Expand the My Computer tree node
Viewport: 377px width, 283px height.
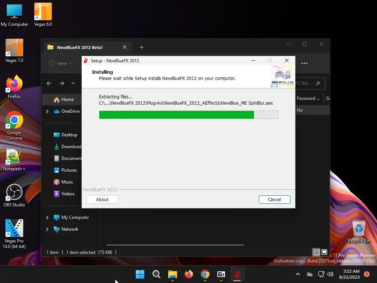[47, 217]
